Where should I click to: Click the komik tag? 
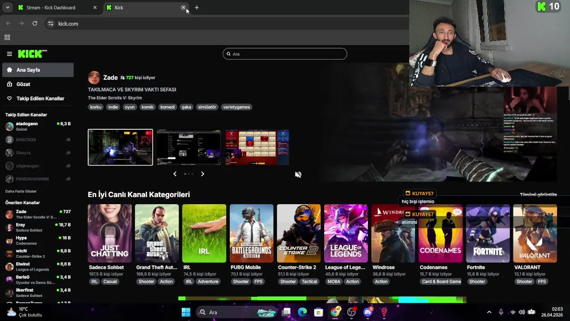[x=147, y=107]
